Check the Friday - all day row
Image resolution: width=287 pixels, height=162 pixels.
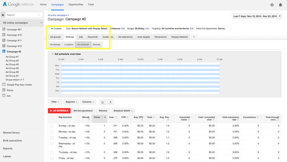[x=52, y=158]
